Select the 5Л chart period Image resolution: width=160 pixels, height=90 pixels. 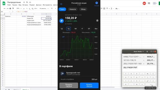[89, 29]
